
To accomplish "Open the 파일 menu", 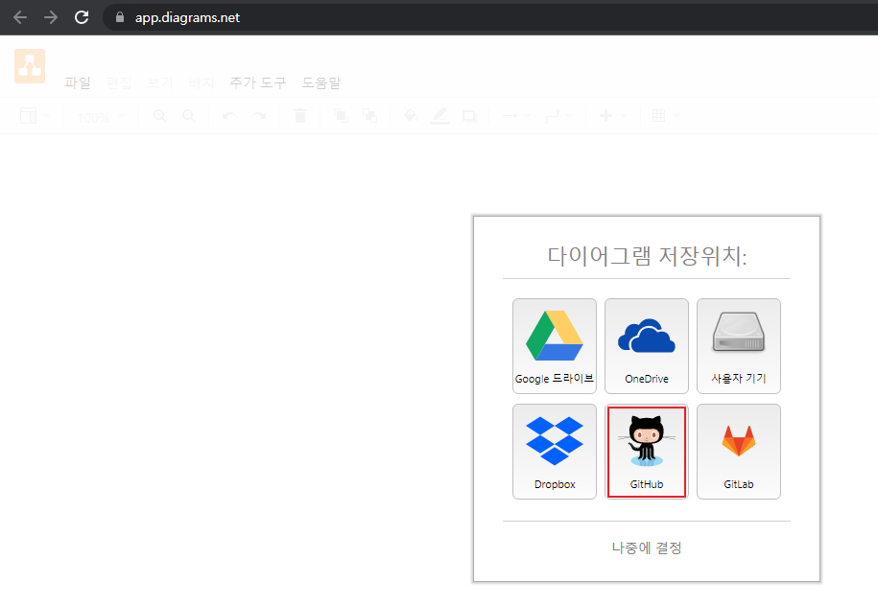I will click(x=78, y=82).
